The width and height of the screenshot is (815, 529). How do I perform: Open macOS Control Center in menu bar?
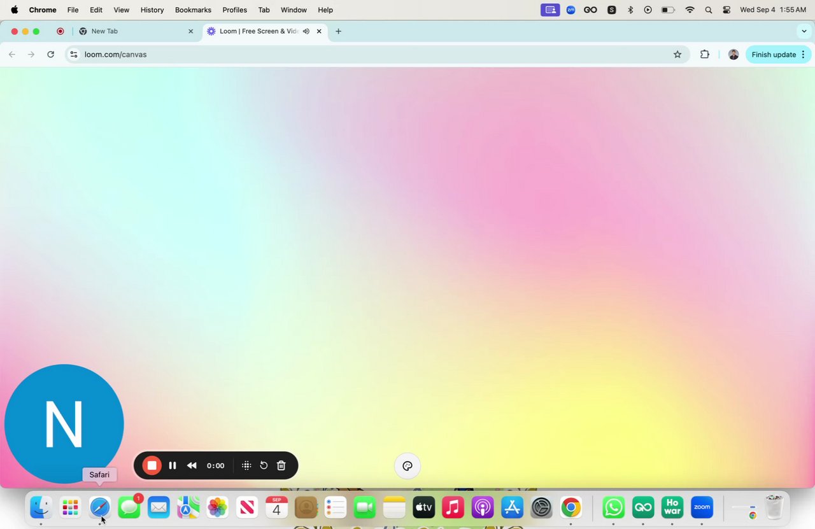[726, 10]
